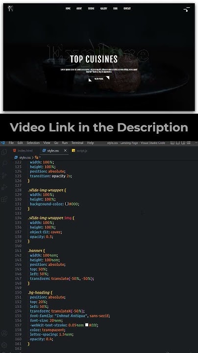Open the hamburger menu icon on webpage
The image size is (198, 353).
187,9
